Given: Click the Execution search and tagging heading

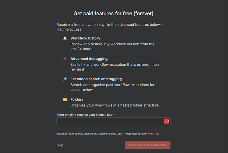Looking at the screenshot, I should [x=96, y=79].
